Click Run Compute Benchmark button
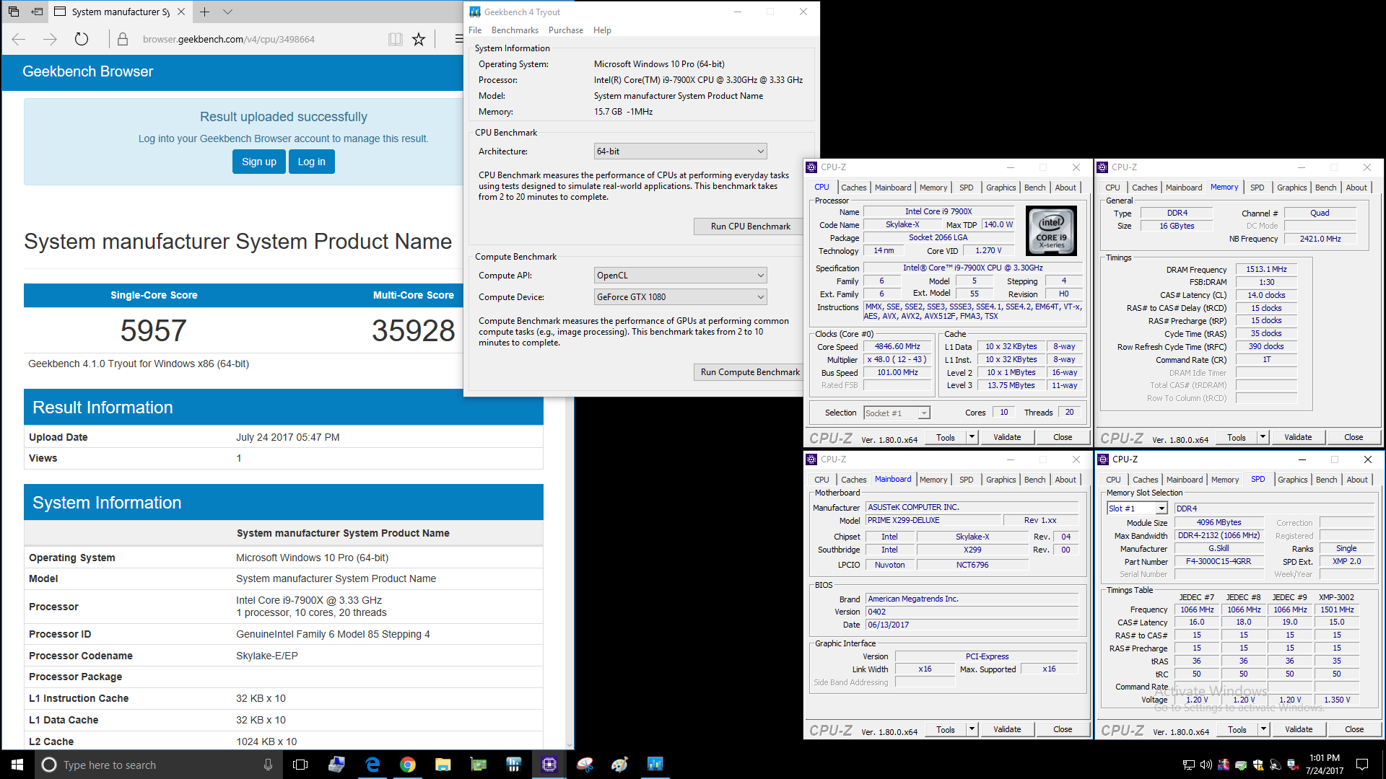Screen dimensions: 1386x779 [x=750, y=372]
